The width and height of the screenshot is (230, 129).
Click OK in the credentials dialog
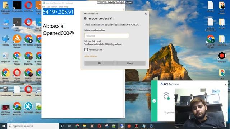click(100, 63)
